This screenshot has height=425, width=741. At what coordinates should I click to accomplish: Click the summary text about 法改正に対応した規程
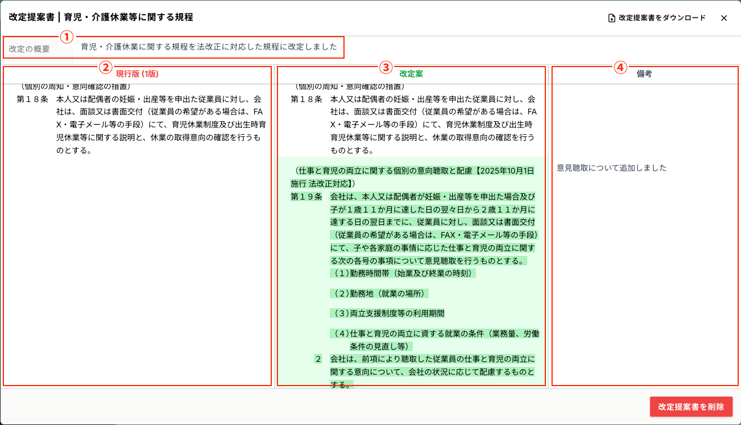(x=209, y=47)
